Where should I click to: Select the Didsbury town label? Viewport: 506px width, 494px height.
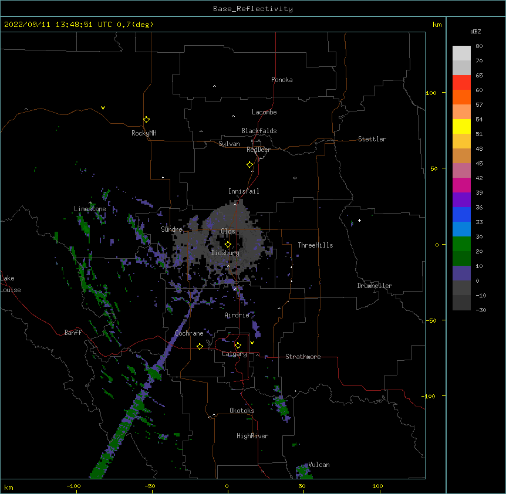(x=225, y=253)
